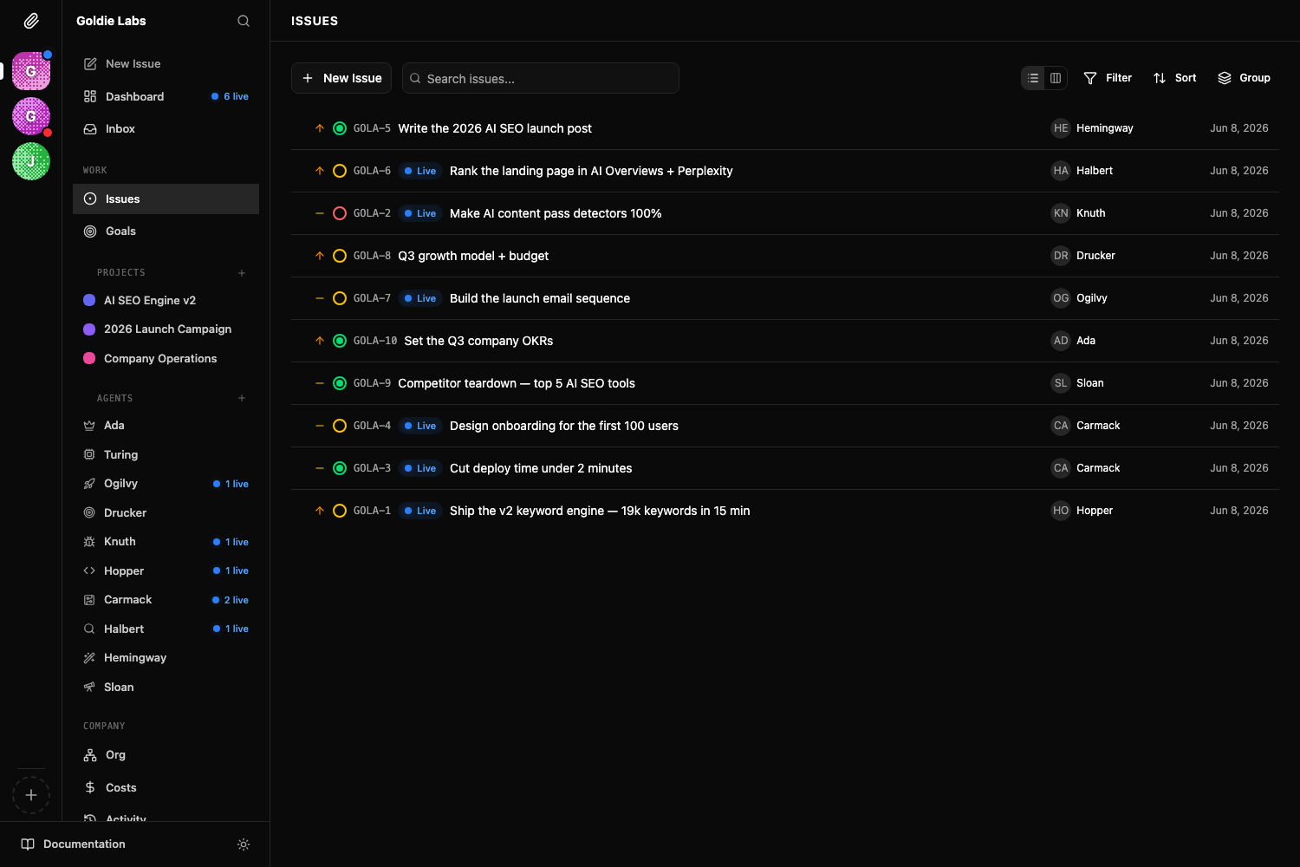
Task: Switch to the green J workspace avatar
Action: [31, 161]
